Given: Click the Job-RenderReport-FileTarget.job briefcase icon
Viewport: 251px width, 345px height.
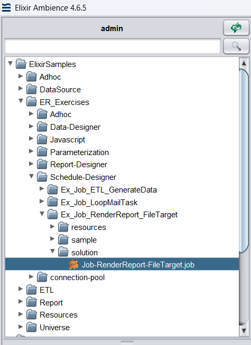Looking at the screenshot, I should point(74,264).
